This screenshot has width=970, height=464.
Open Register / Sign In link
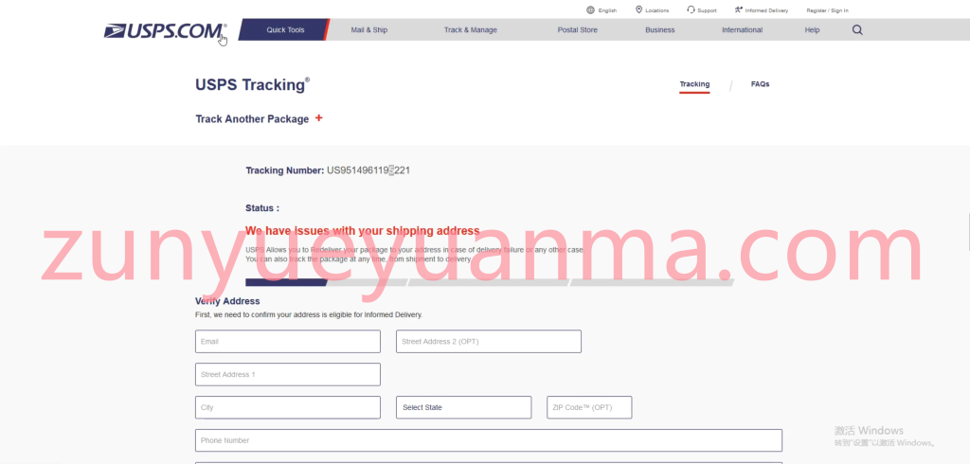[827, 10]
